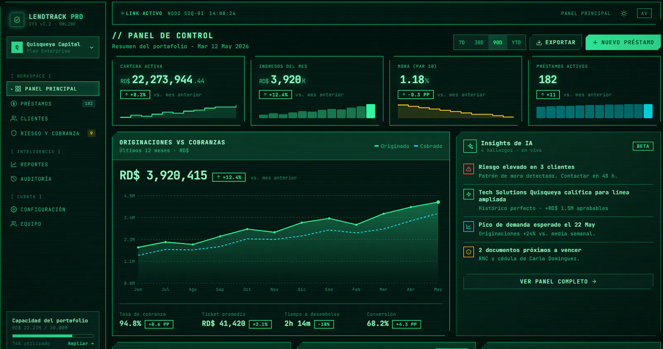Click the Reportes chart icon
Viewport: 663px width, 349px height.
point(14,164)
